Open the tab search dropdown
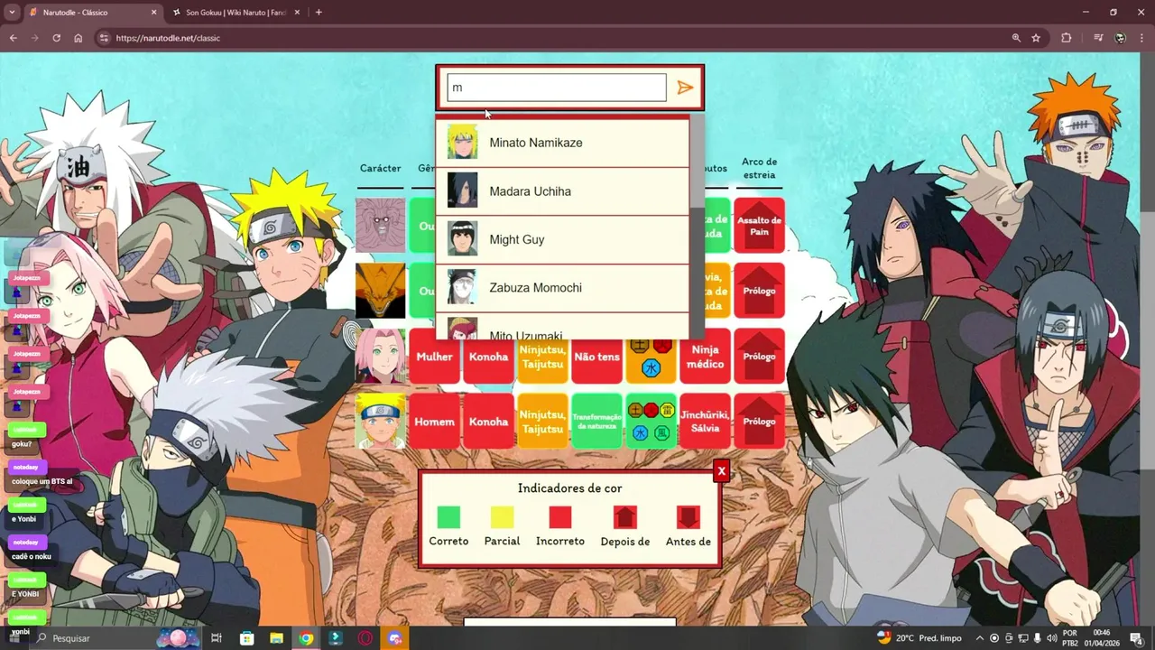This screenshot has width=1155, height=650. click(12, 13)
